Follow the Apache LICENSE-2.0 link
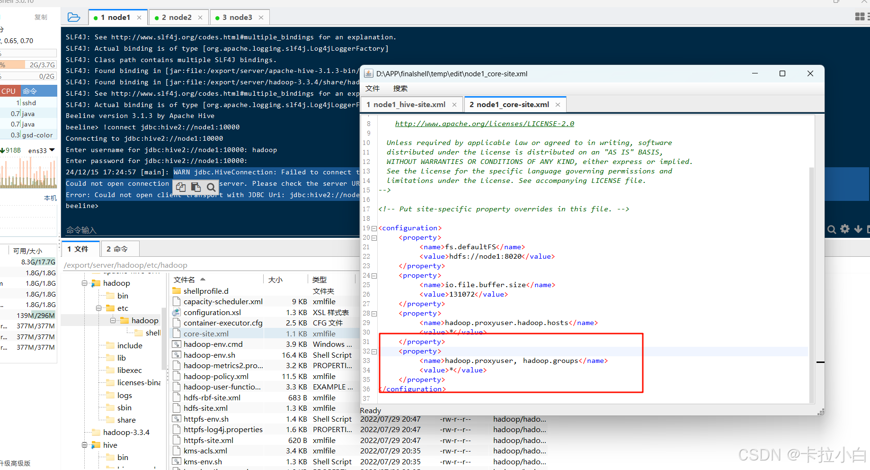The width and height of the screenshot is (870, 470). coord(485,124)
